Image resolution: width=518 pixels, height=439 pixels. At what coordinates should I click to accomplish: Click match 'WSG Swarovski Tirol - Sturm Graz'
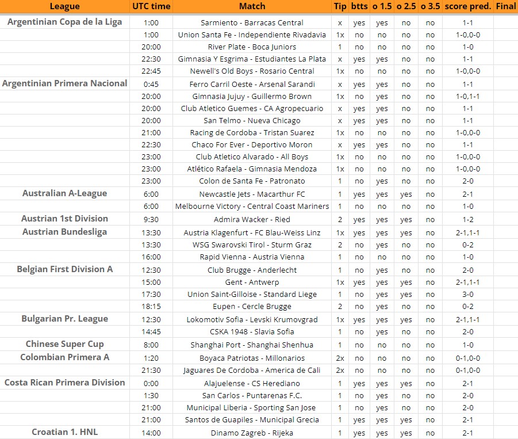coord(252,245)
